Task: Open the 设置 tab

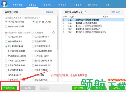Action: 107,5
